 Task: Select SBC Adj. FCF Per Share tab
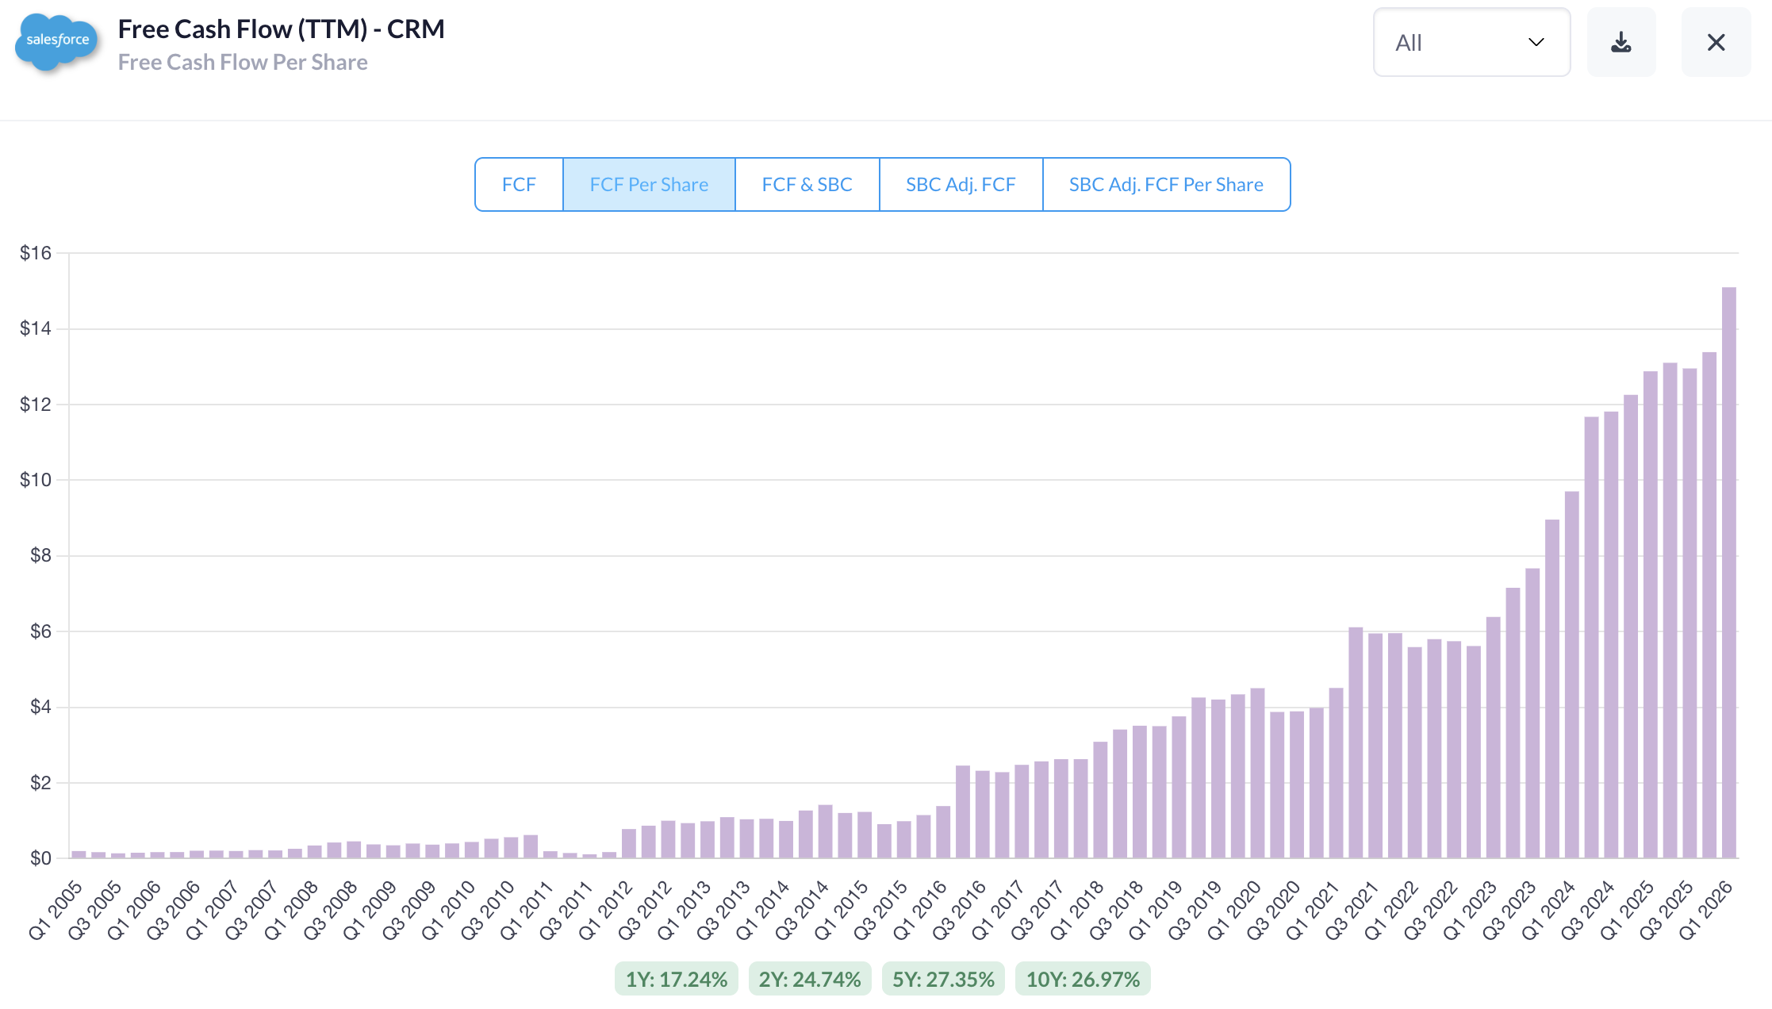(1165, 185)
